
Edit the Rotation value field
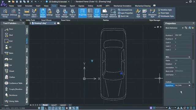[x=183, y=64]
